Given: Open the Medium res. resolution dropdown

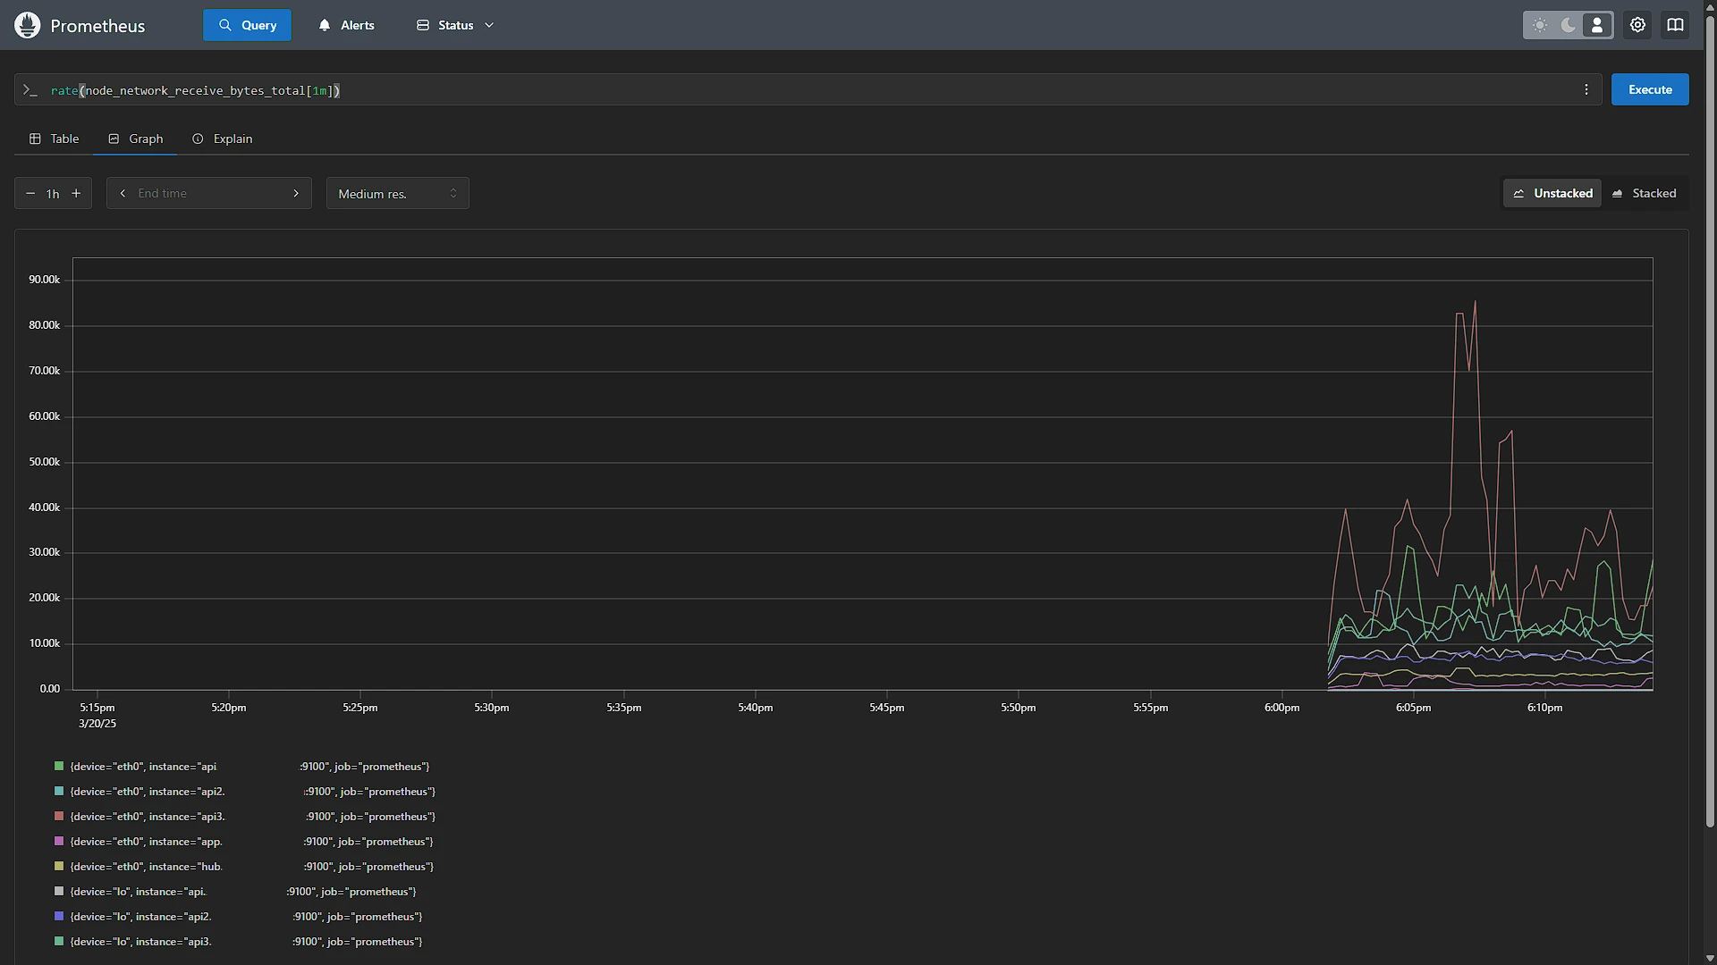Looking at the screenshot, I should [398, 193].
